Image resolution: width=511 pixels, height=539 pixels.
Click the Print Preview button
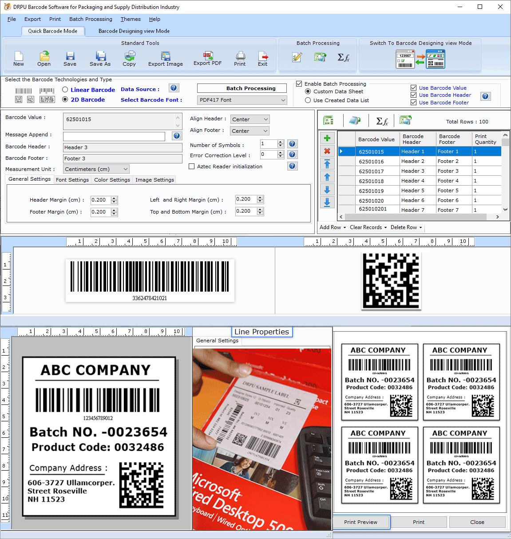click(360, 522)
